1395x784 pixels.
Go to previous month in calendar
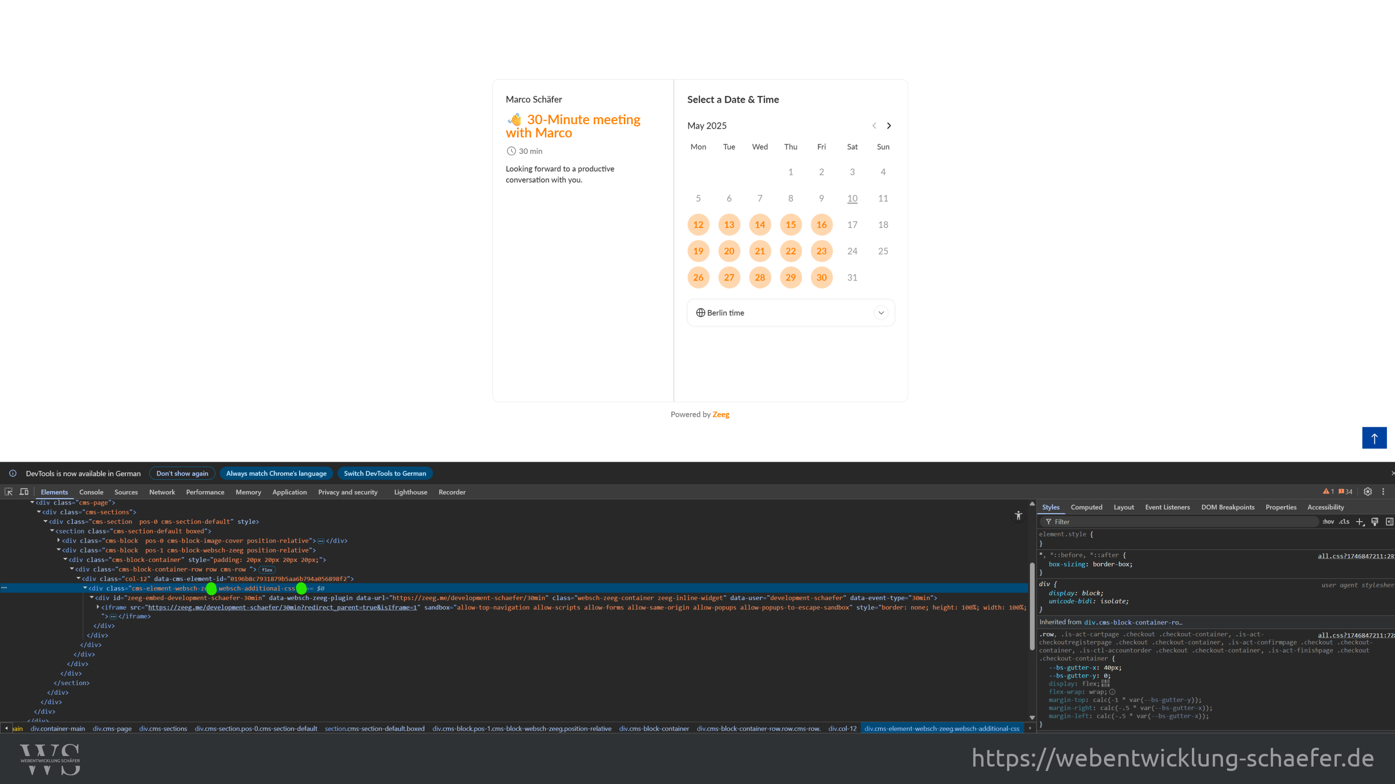(874, 126)
